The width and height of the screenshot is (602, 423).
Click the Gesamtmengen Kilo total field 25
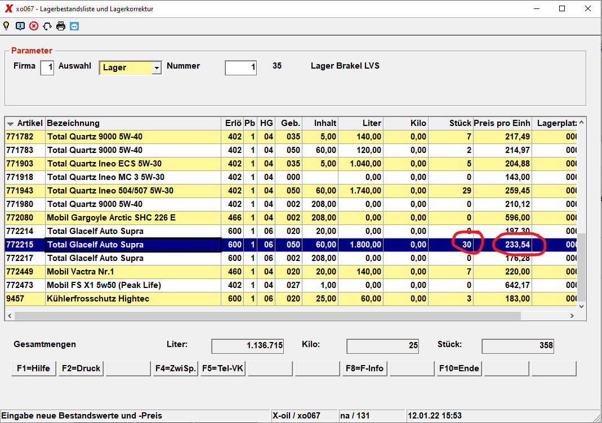(382, 346)
